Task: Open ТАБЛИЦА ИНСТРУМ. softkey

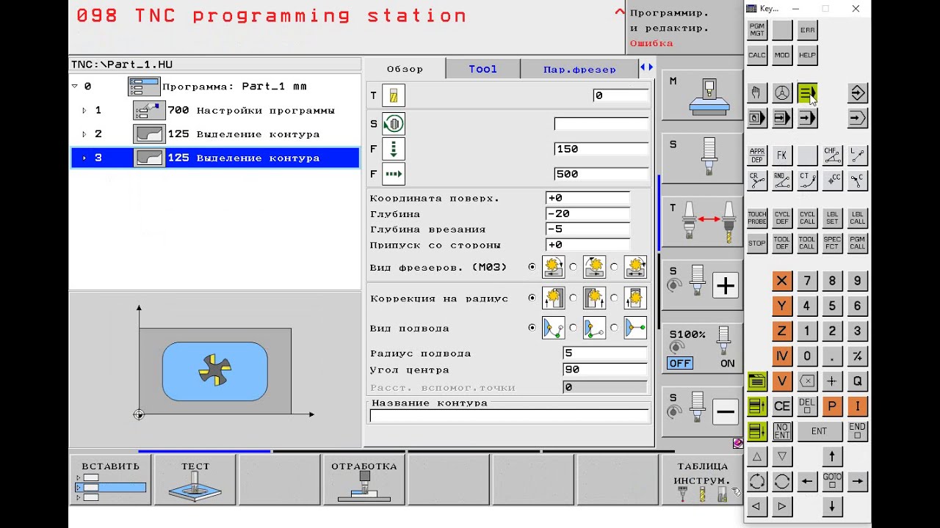Action: (702, 480)
